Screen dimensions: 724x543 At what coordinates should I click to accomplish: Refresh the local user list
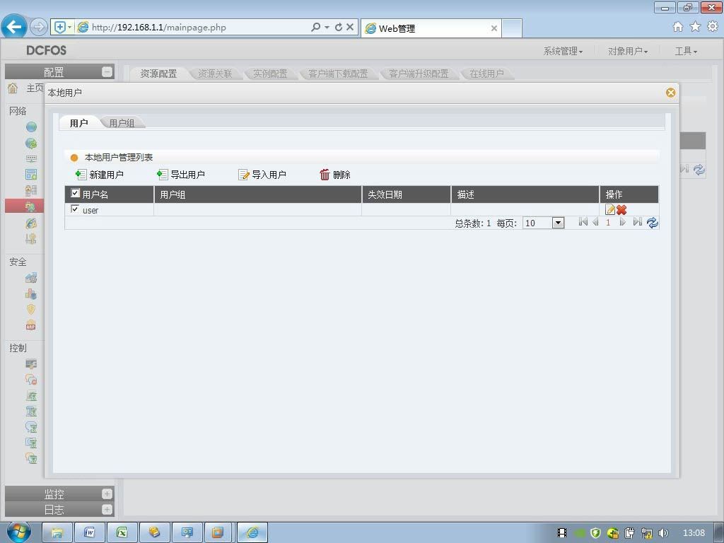pos(653,223)
